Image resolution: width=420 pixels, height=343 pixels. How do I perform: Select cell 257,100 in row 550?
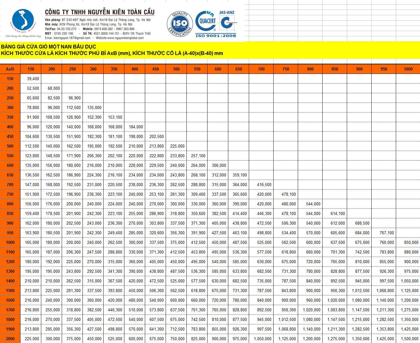pyautogui.click(x=197, y=156)
